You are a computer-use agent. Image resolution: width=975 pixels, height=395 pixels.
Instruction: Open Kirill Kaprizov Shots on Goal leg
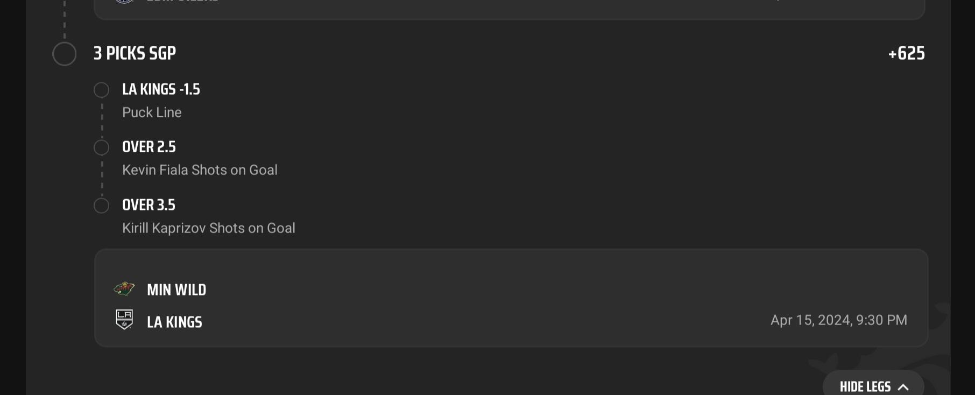[209, 228]
